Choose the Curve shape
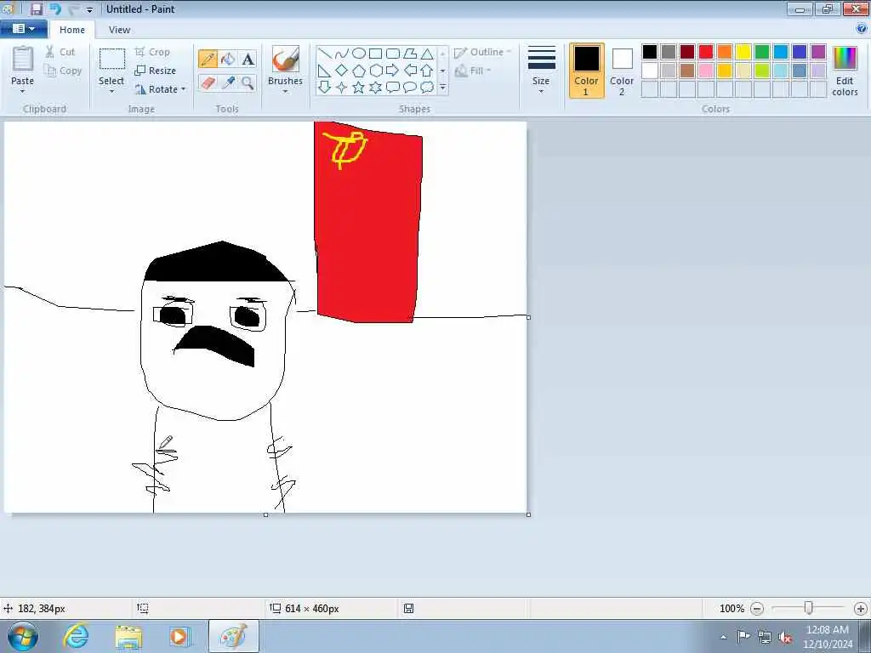871x653 pixels. point(342,54)
